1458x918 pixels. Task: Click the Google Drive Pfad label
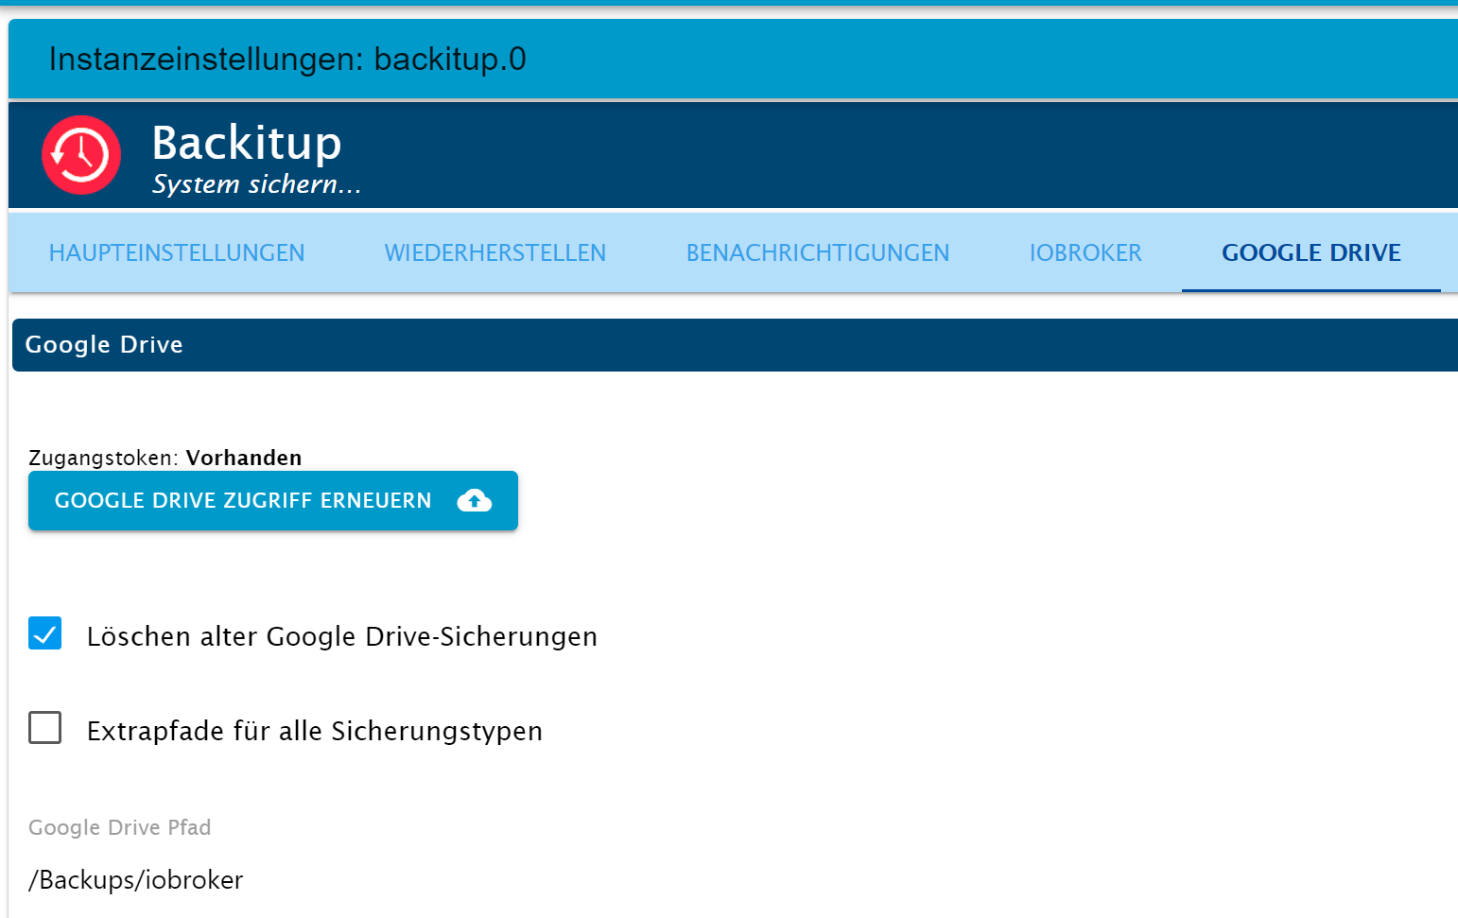(x=120, y=827)
